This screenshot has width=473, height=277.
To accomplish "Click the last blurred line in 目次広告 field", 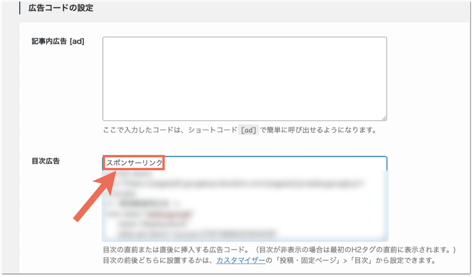I will 197,234.
